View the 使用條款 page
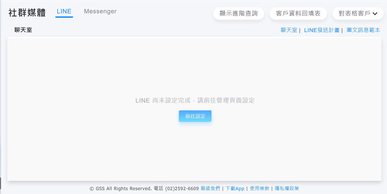Screen dimensions: 387x194 [260, 189]
